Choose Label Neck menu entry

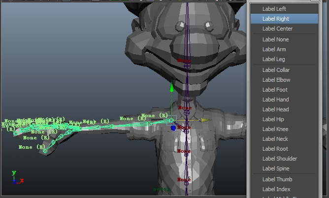(x=284, y=139)
